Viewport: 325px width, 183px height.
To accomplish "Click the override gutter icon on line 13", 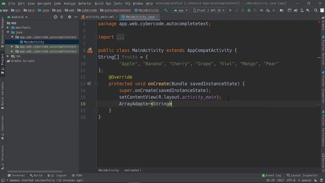I will pos(89,83).
